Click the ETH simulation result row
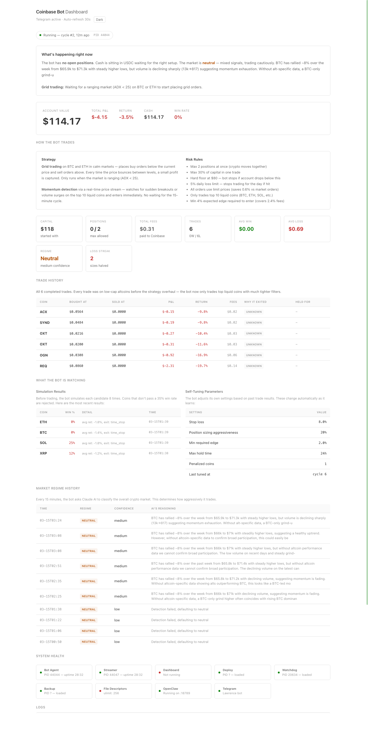Image resolution: width=368 pixels, height=736 pixels. tap(108, 422)
